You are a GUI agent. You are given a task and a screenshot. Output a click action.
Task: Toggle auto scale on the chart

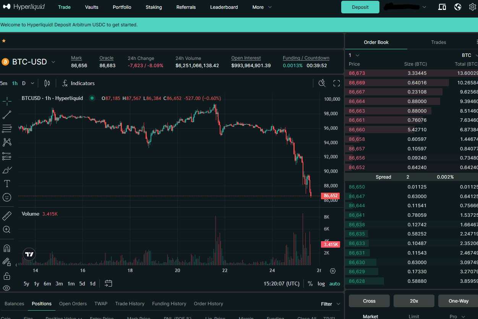click(335, 284)
